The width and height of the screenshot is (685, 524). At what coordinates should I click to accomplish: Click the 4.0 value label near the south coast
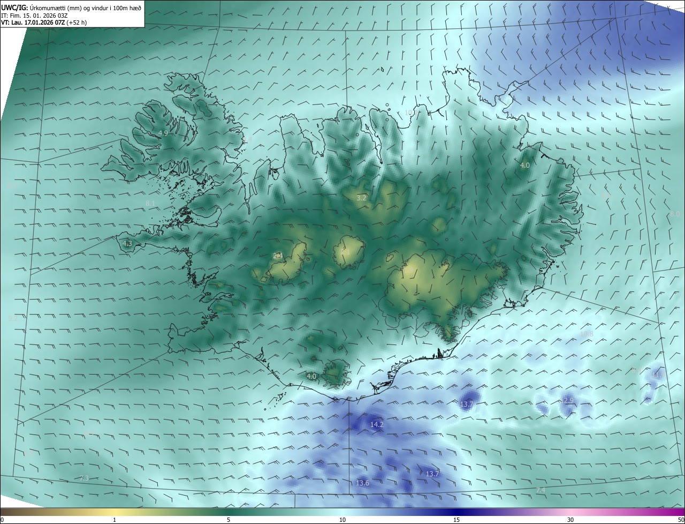pos(311,377)
